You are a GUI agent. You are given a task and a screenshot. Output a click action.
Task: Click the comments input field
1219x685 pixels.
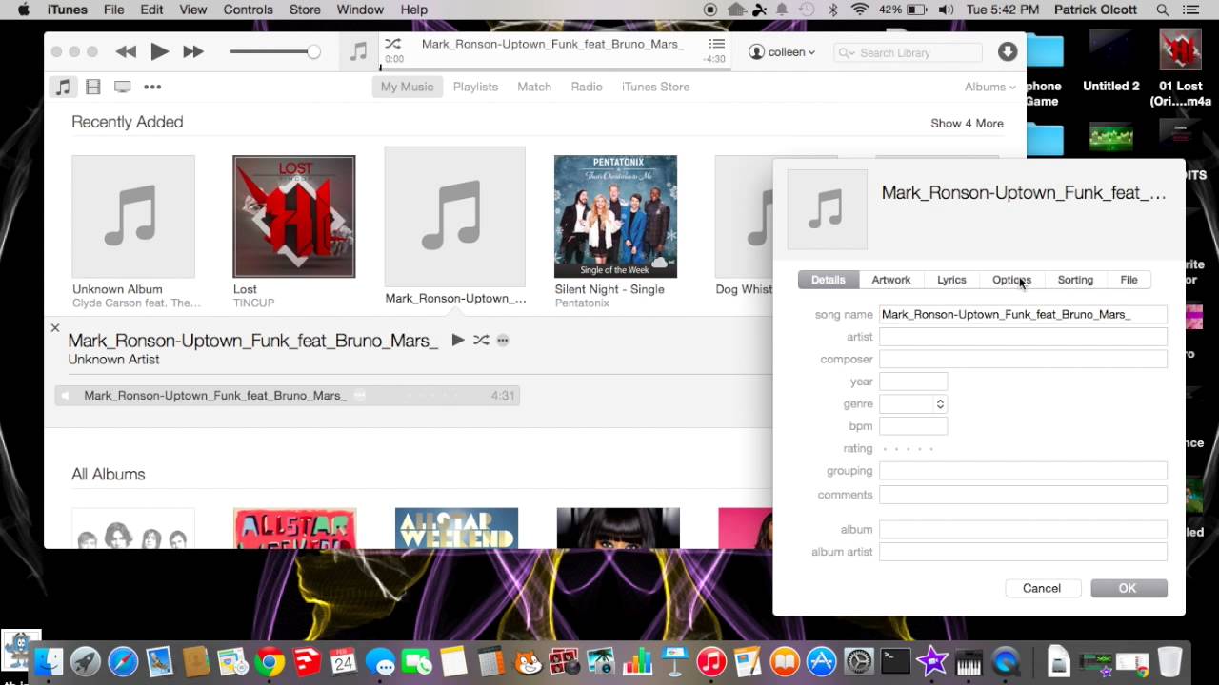coord(1023,495)
